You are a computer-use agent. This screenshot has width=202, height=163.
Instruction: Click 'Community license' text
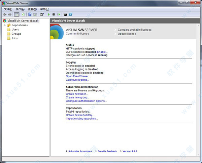(x=77, y=34)
